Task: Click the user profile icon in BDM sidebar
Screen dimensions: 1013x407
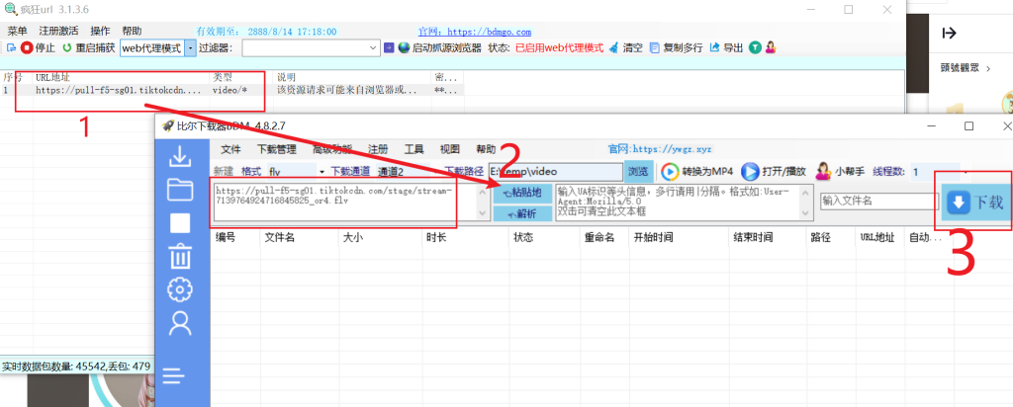Action: tap(180, 323)
